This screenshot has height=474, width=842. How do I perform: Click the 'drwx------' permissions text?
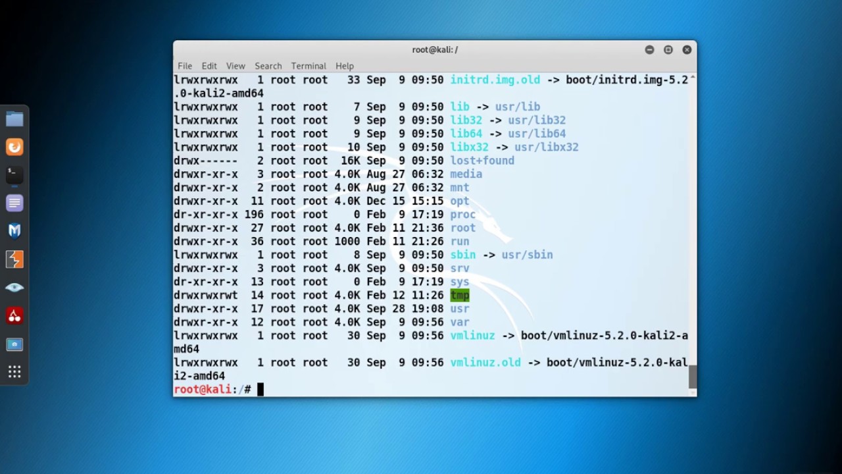pos(206,161)
